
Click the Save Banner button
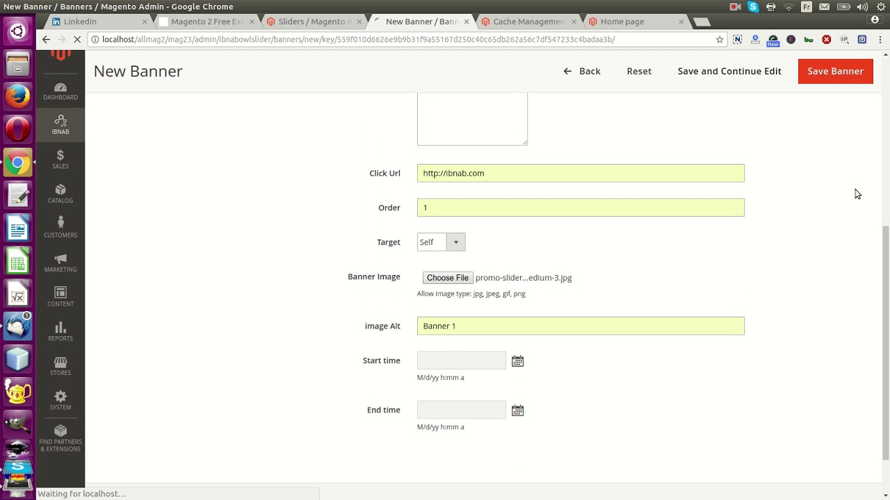[835, 71]
